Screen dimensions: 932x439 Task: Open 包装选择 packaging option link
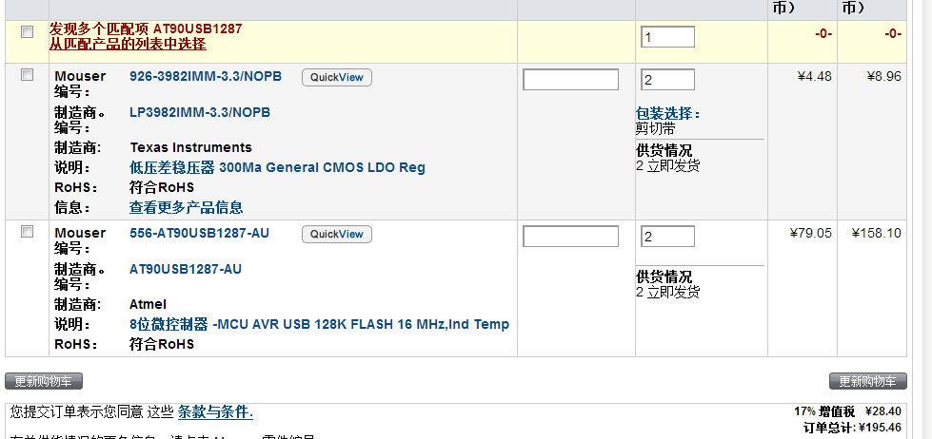coord(668,113)
